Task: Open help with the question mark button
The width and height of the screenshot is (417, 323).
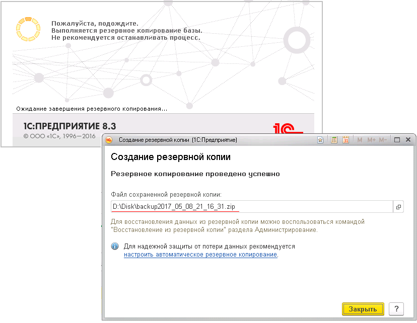Action: [396, 309]
